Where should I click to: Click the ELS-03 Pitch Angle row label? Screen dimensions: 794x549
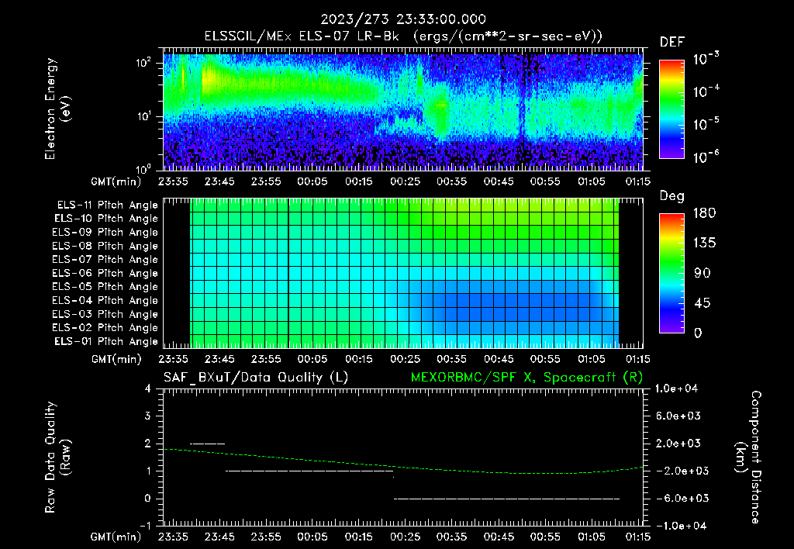pos(105,315)
